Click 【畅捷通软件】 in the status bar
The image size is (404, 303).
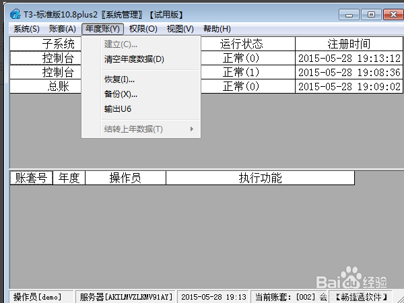coord(362,296)
